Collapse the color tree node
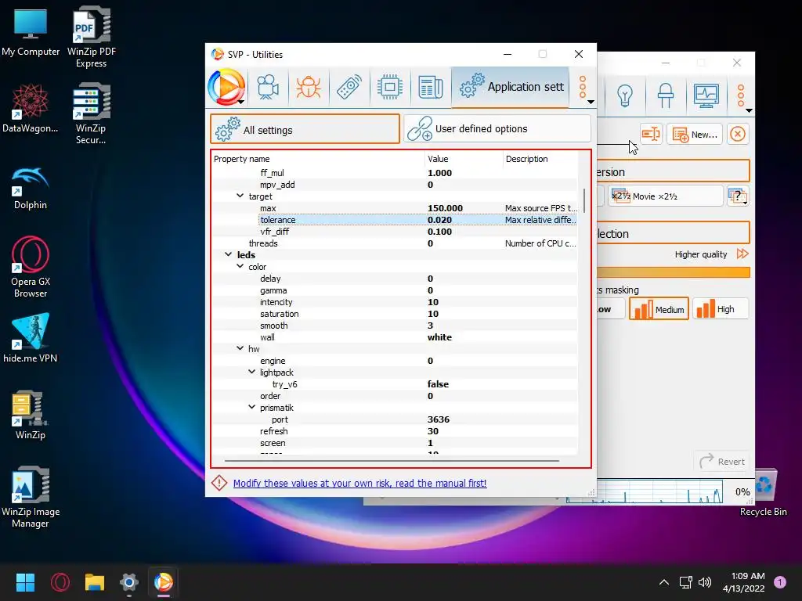Viewport: 802px width, 601px height. click(240, 267)
